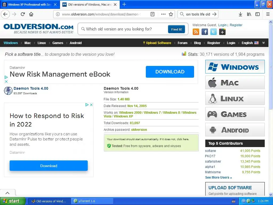Open the Blog nav link
273x205 pixels.
(x=198, y=43)
